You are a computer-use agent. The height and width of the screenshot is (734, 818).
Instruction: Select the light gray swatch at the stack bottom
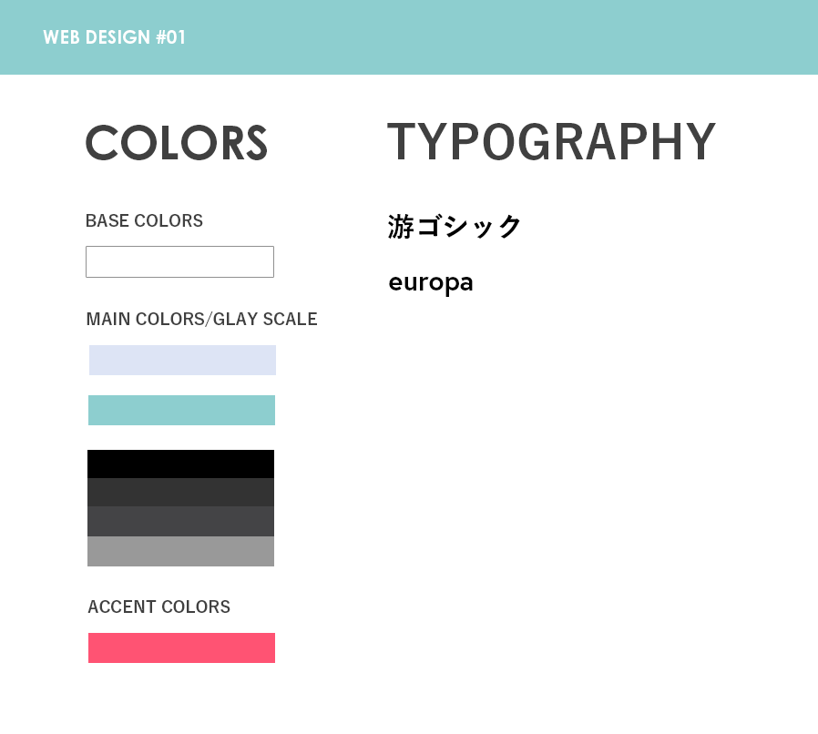(180, 551)
